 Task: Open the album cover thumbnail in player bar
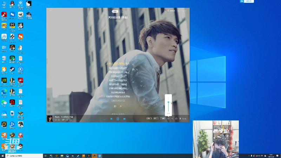[x=50, y=119]
